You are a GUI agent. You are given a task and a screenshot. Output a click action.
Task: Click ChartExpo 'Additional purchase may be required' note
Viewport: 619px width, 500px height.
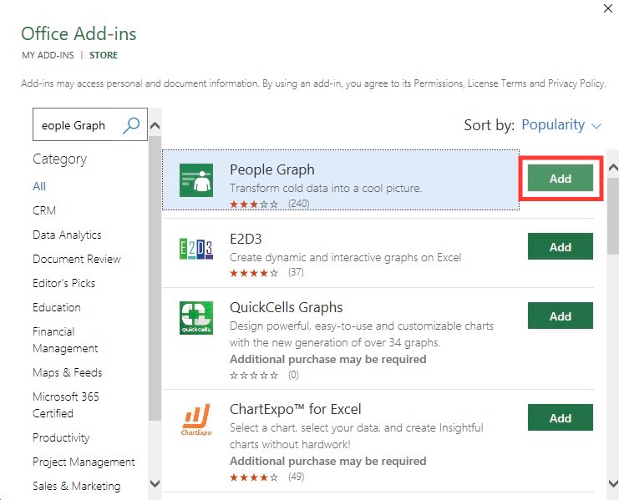point(328,461)
